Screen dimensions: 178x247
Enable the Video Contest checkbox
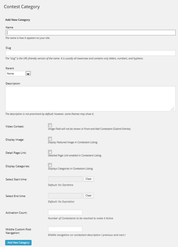[x=50, y=125]
